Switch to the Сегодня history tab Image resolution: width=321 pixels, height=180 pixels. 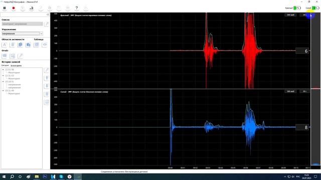pos(5,65)
